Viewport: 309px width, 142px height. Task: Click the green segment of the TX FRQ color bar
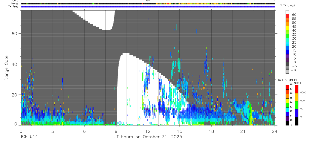click(x=287, y=105)
